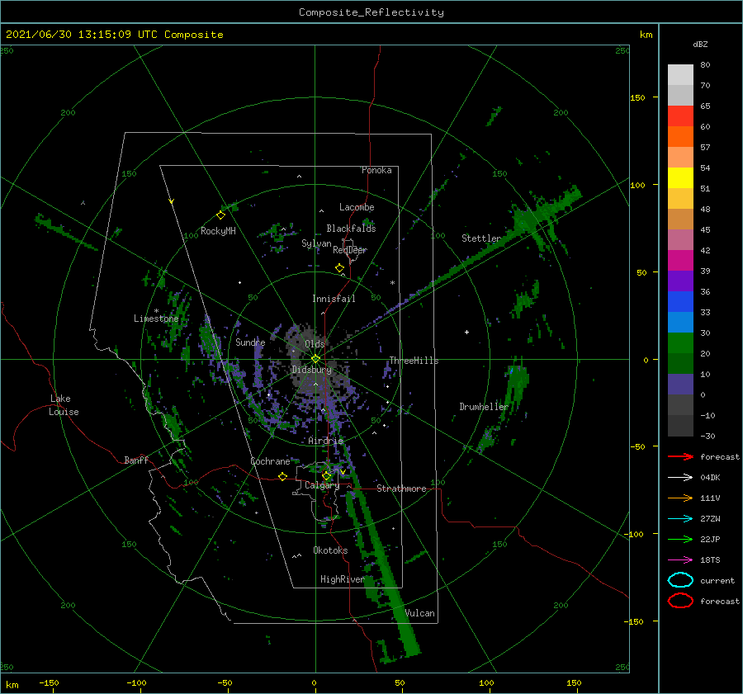Click the current legend label
Image resolution: width=743 pixels, height=694 pixels.
[717, 581]
